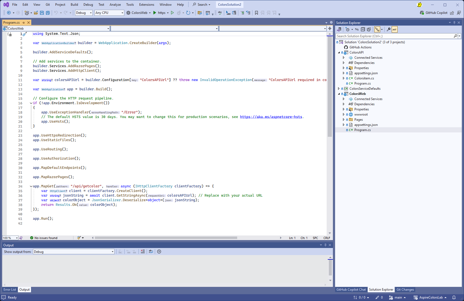Open the aka.ms/aspnetcore-hsts link in code
The image size is (464, 301).
pos(271,117)
